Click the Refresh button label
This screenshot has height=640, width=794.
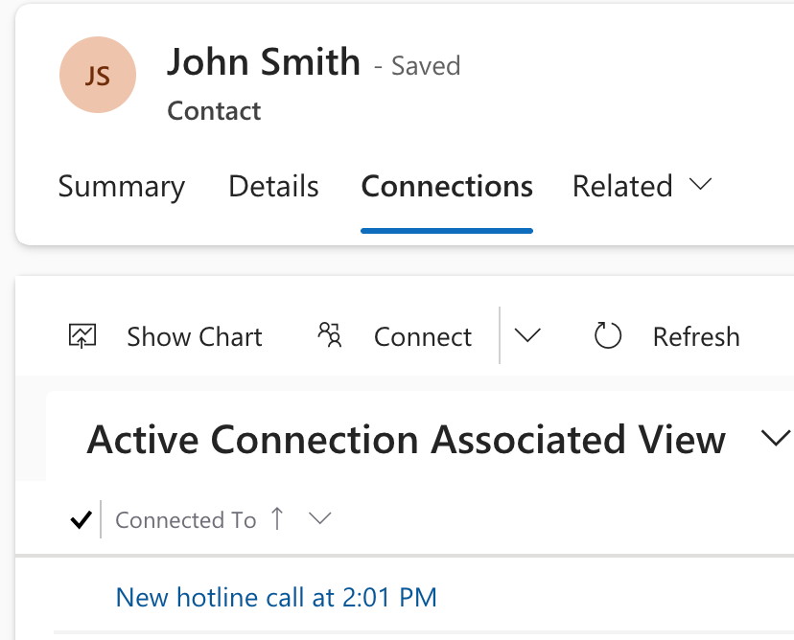coord(696,336)
